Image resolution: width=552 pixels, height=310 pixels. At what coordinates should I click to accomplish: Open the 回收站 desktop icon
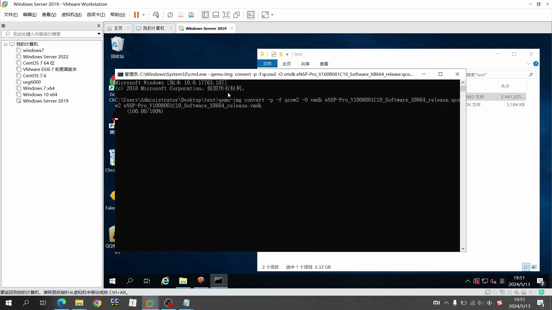pyautogui.click(x=117, y=48)
